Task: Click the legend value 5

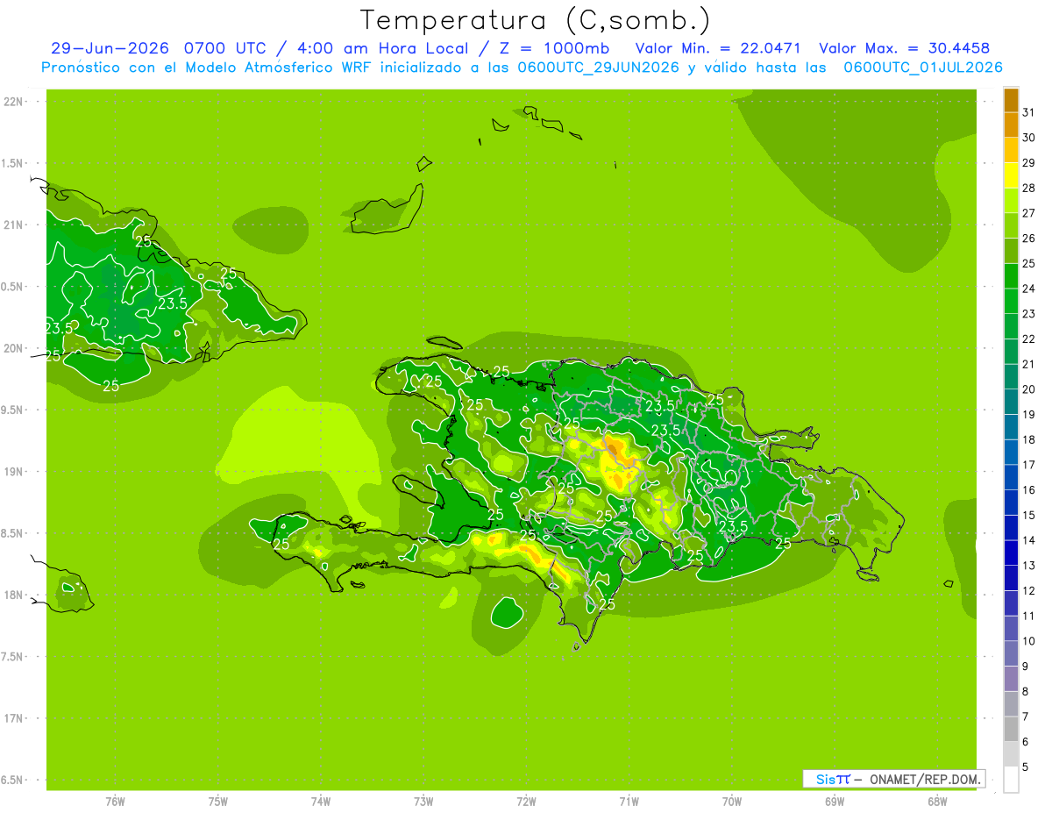Action: 1026,767
